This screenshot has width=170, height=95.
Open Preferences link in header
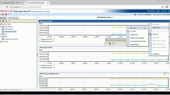(x=151, y=11)
